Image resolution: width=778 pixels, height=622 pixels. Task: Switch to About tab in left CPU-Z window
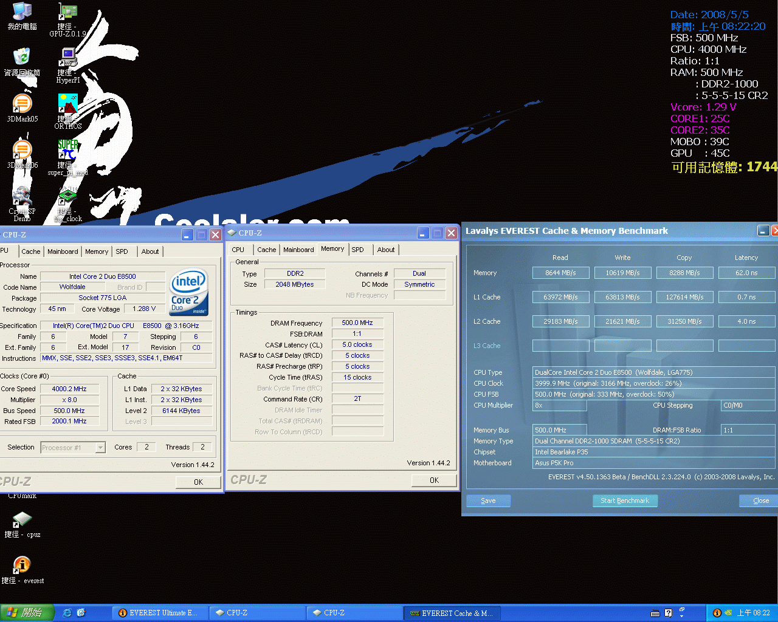tap(150, 251)
